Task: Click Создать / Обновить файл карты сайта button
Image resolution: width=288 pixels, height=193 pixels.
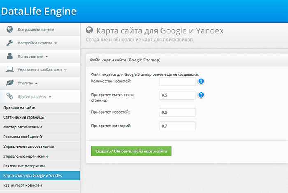Action: pos(131,151)
